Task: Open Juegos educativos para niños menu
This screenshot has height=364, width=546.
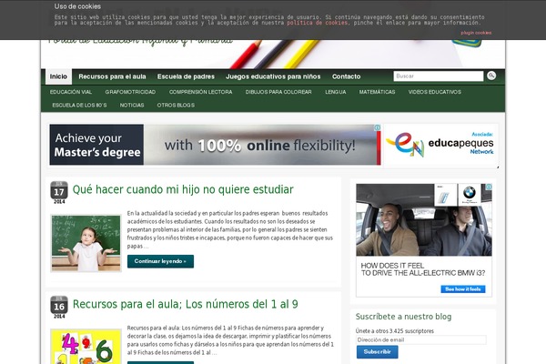Action: (273, 76)
